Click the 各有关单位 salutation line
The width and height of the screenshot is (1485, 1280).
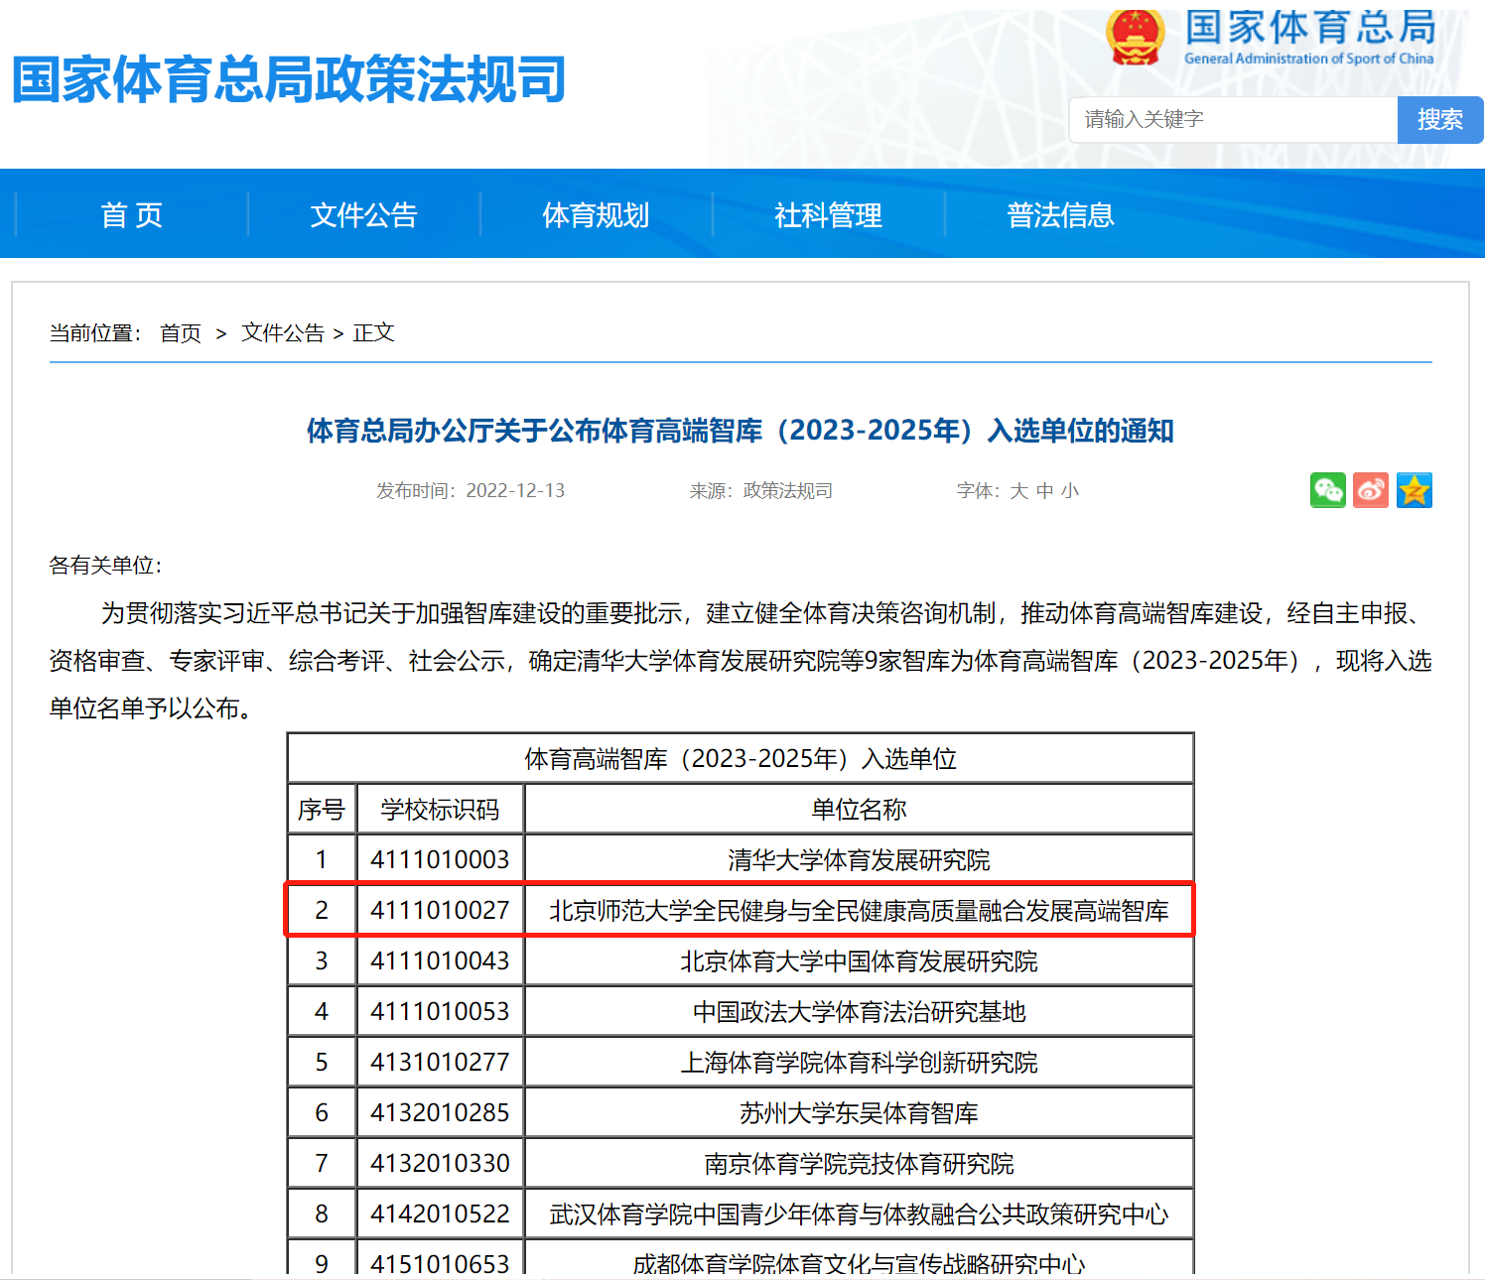(106, 566)
